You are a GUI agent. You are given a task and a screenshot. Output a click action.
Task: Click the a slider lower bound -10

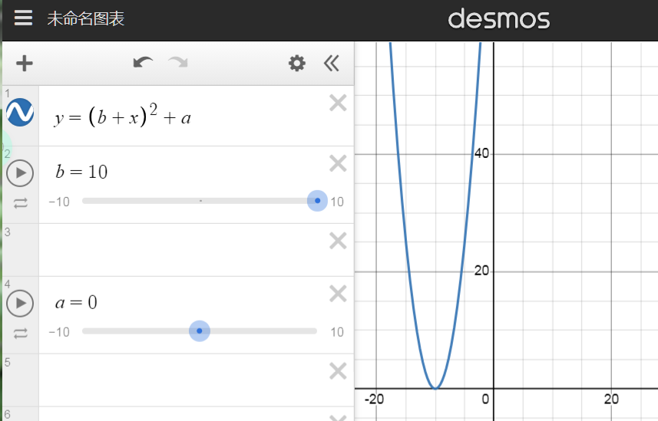point(59,332)
